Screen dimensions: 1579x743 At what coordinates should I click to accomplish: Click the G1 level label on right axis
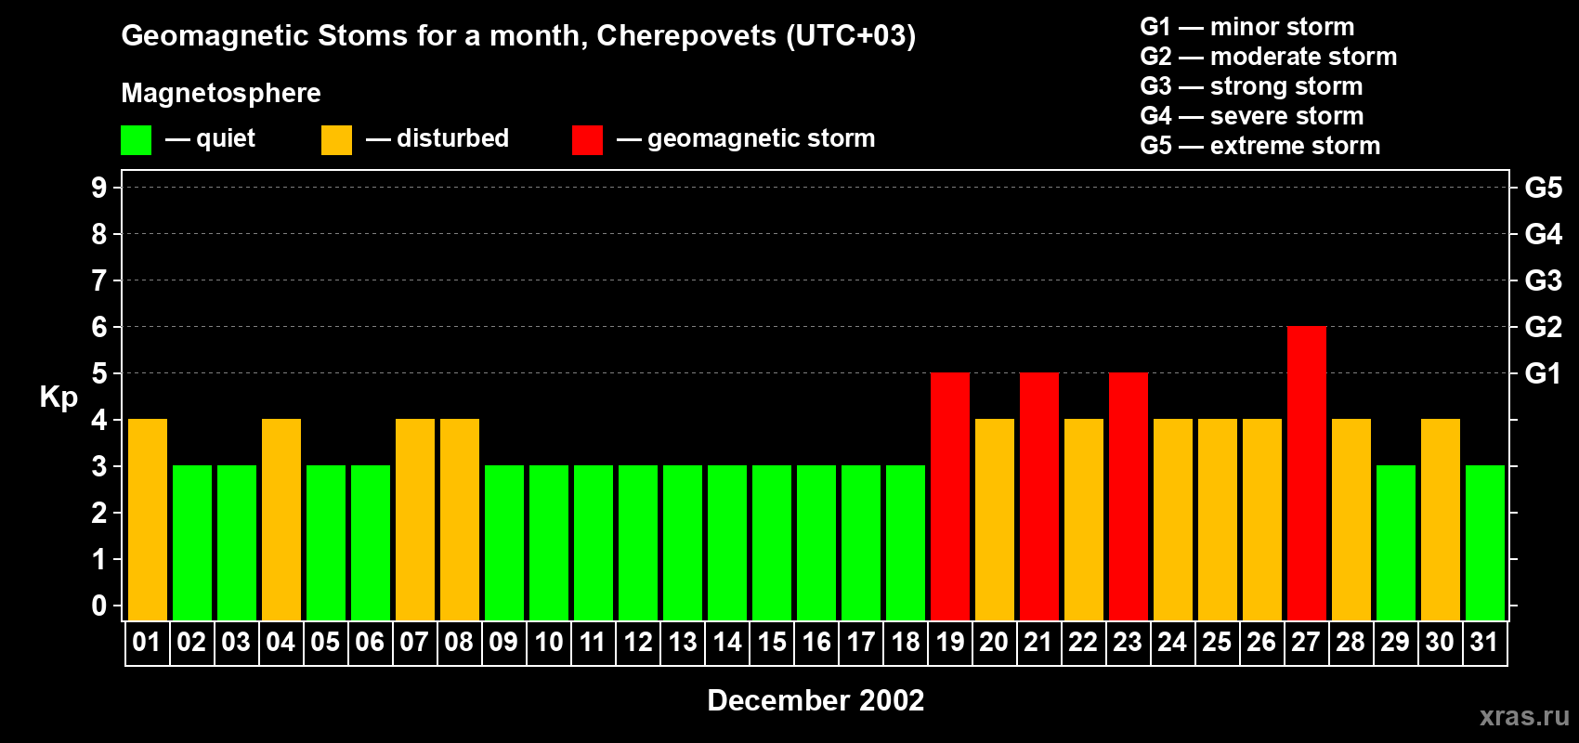coord(1543,373)
